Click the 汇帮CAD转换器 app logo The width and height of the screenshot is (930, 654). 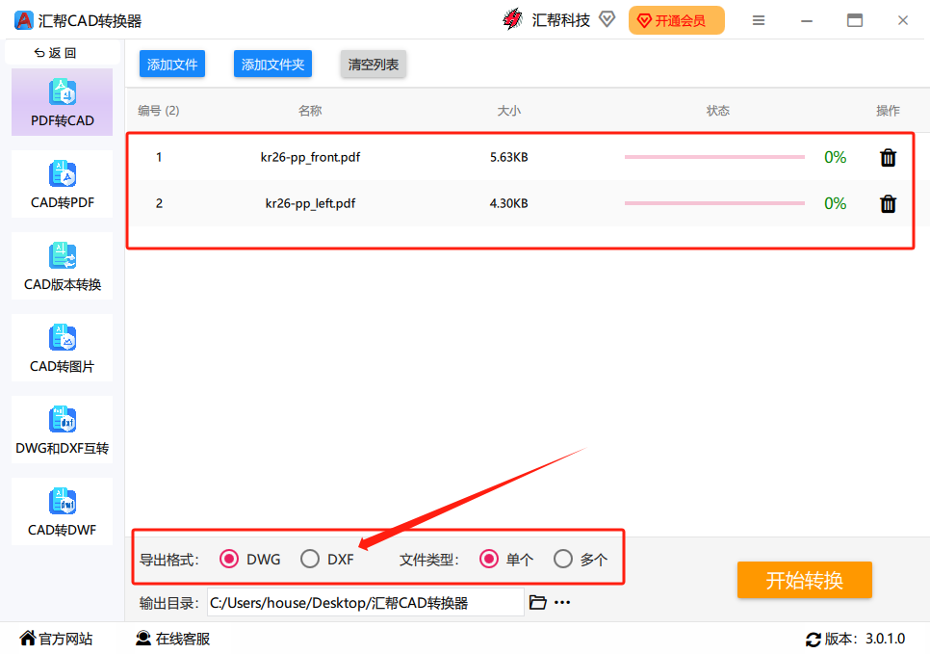click(x=24, y=20)
